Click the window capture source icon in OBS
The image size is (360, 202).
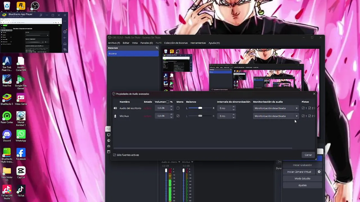coord(109,152)
